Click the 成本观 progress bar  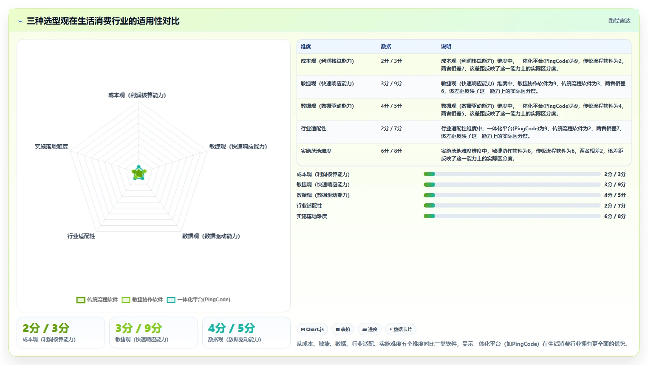(512, 174)
